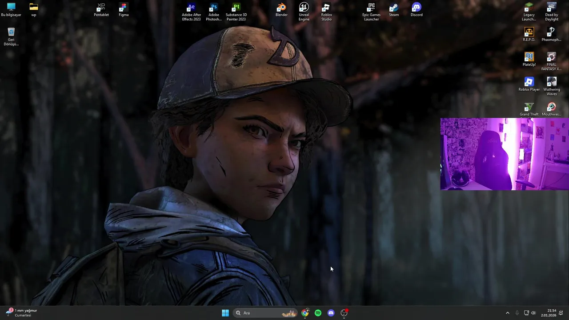Select the Mouthwashing game shortcut
The image size is (569, 320).
tap(552, 109)
